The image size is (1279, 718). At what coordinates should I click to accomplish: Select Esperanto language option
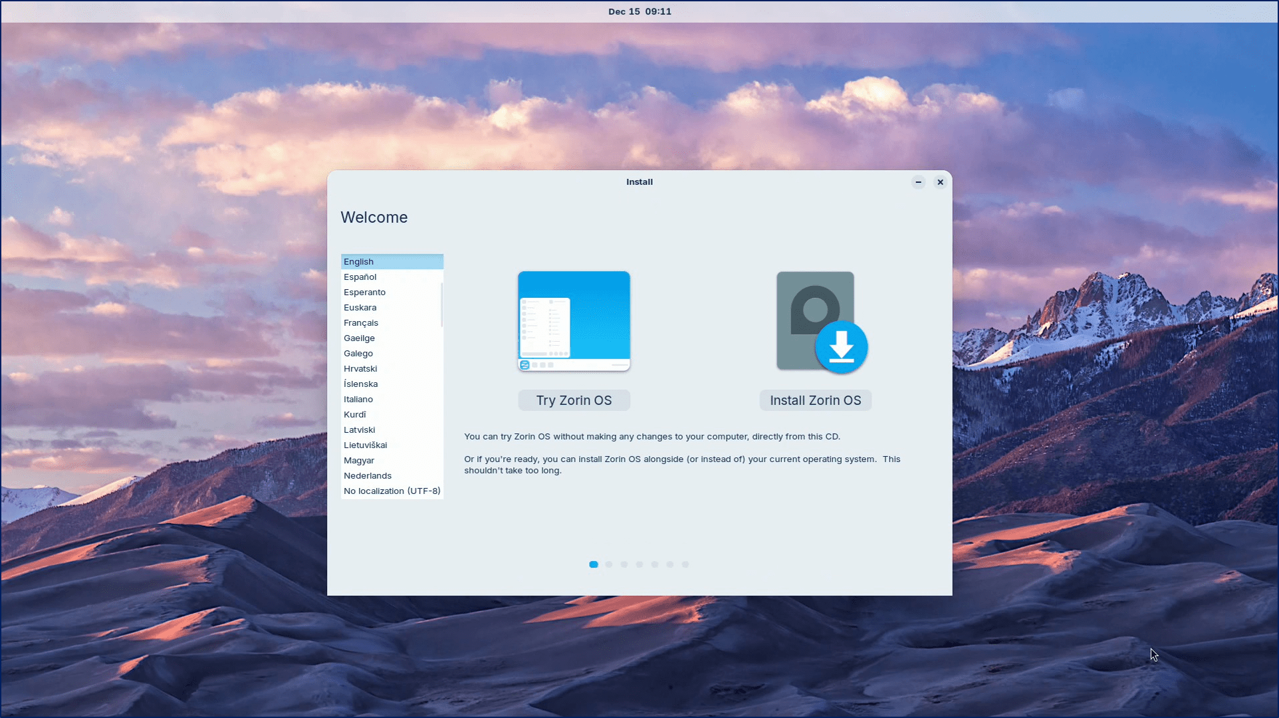[364, 293]
